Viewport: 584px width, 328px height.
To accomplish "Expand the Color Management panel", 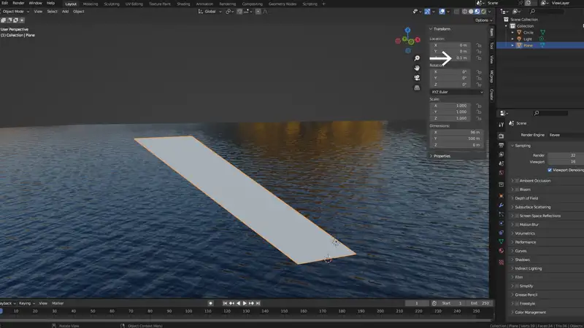I will pyautogui.click(x=531, y=312).
